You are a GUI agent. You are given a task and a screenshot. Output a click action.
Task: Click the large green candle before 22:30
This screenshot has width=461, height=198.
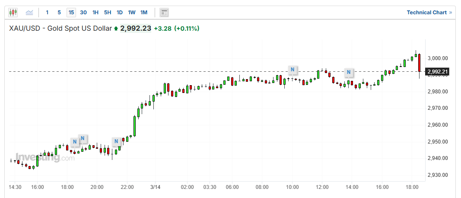click(135, 126)
